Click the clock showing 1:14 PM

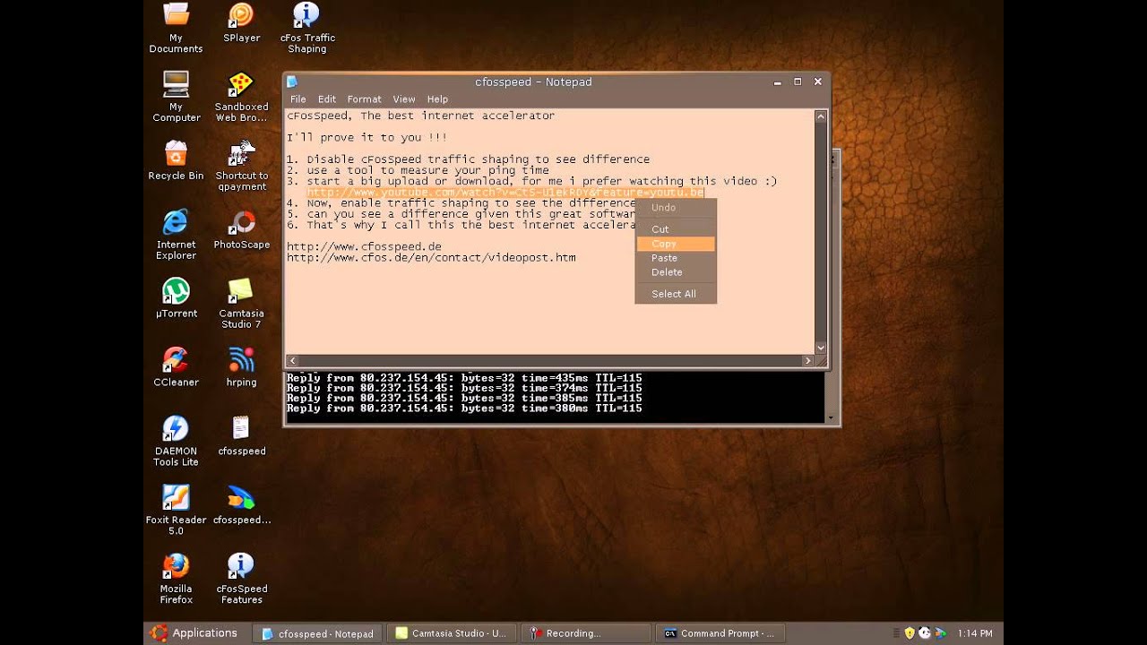(x=975, y=633)
